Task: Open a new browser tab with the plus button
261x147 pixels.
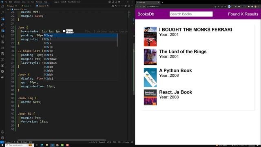Action: 162,3
